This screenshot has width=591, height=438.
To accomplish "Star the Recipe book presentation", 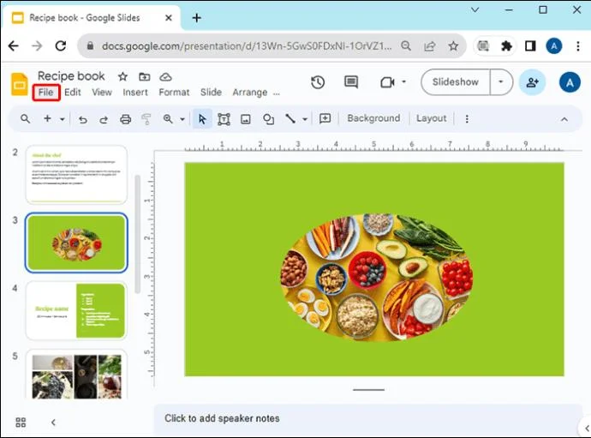I will tap(122, 77).
